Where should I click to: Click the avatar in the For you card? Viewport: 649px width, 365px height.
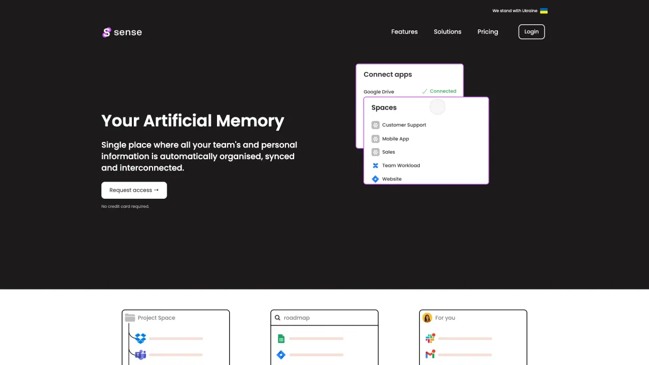(x=427, y=318)
